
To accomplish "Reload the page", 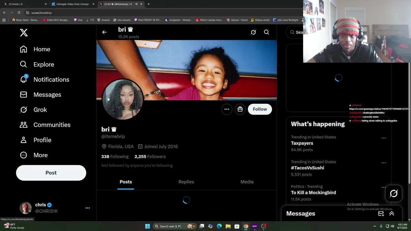I will [19, 13].
